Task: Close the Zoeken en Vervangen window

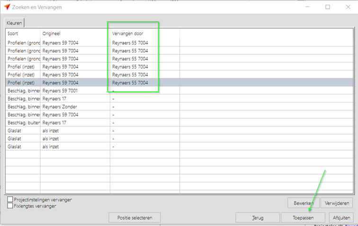Action: [x=348, y=7]
